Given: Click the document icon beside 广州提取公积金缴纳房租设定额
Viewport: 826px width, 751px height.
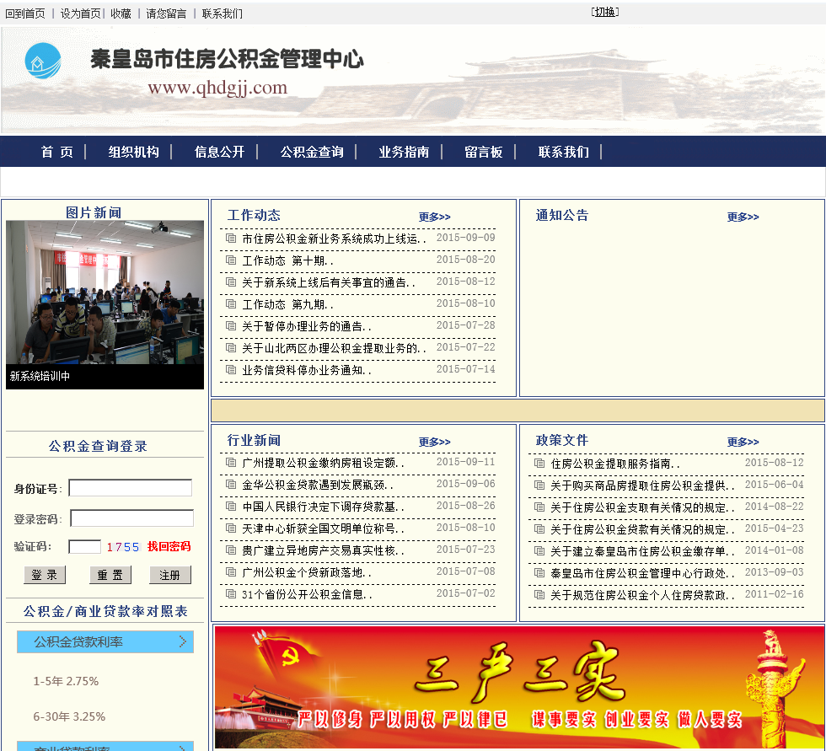Looking at the screenshot, I should pos(231,463).
